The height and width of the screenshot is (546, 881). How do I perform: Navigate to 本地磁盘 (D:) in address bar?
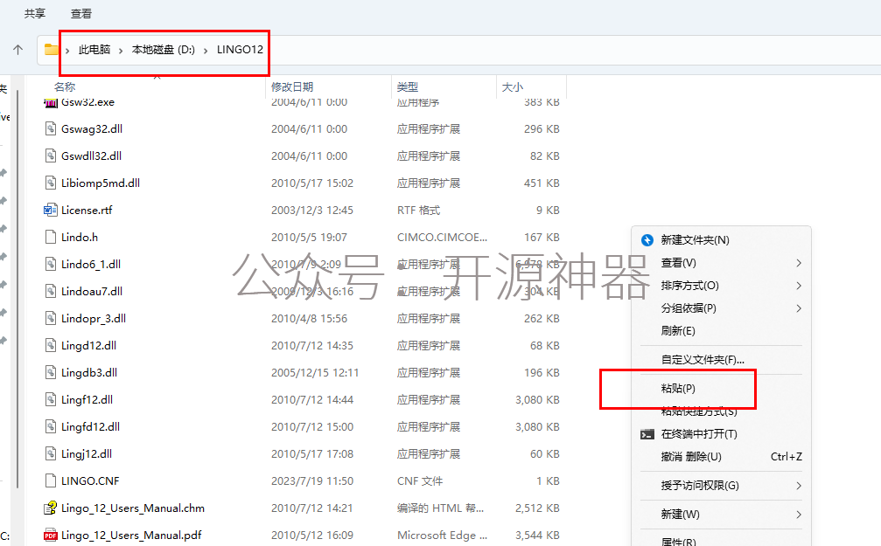(x=163, y=50)
